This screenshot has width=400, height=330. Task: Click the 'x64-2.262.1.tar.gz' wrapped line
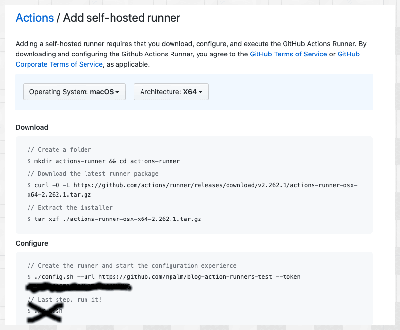pos(59,195)
